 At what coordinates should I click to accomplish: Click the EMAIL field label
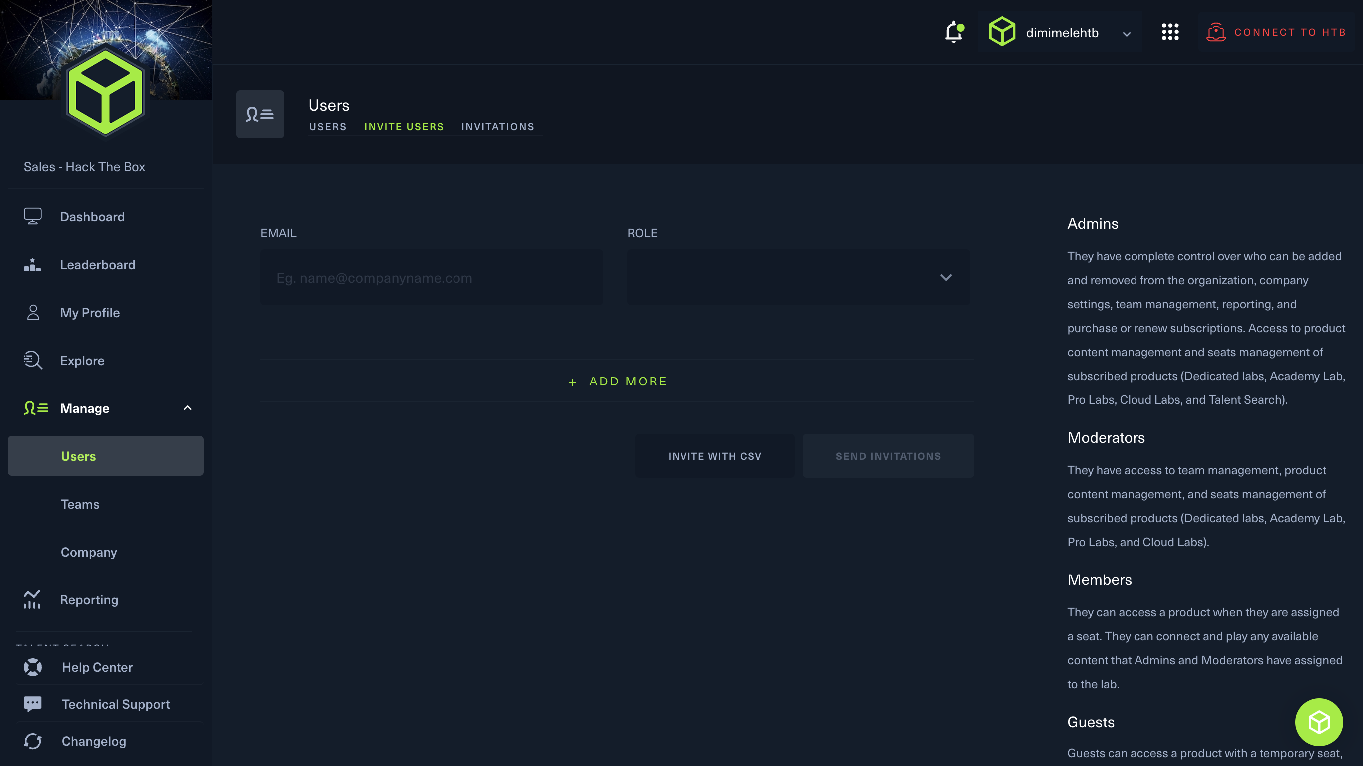(x=278, y=233)
